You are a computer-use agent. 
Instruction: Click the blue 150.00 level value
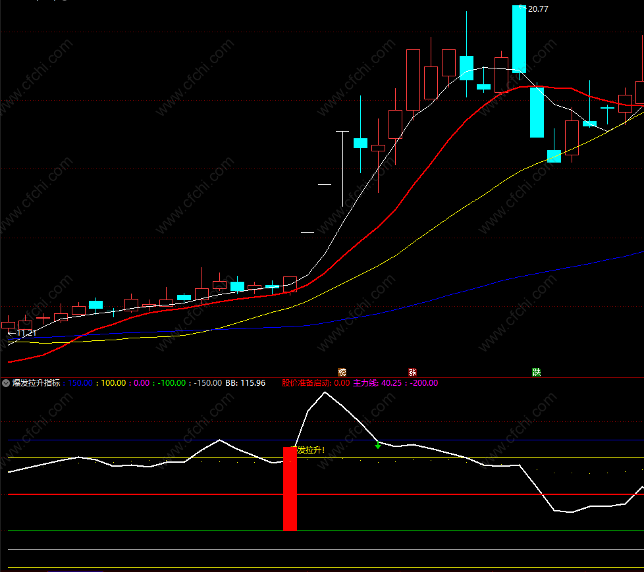coord(80,383)
